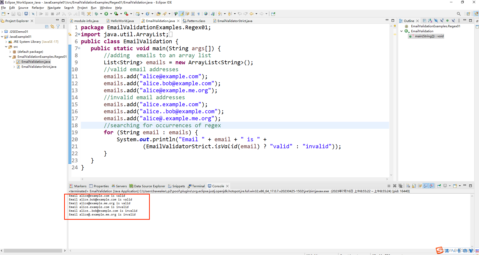479x255 pixels.
Task: Click the External Tools run icon
Action: pos(126,14)
